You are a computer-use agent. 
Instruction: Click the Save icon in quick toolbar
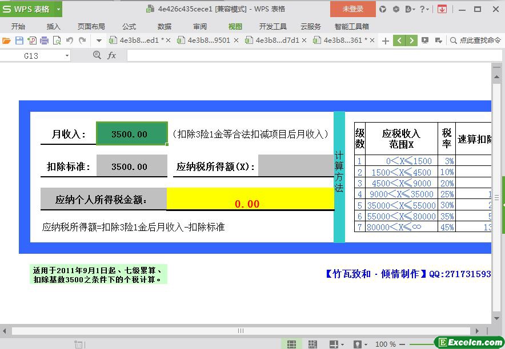point(19,40)
